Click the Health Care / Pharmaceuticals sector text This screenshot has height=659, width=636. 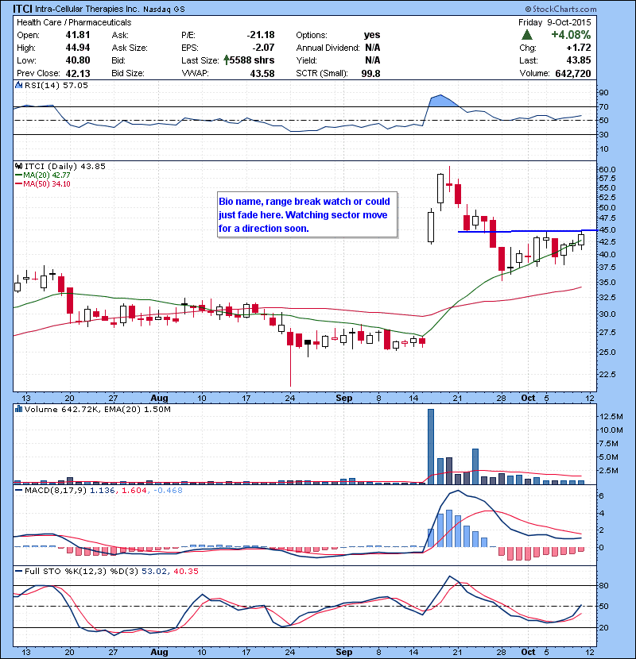pos(74,22)
